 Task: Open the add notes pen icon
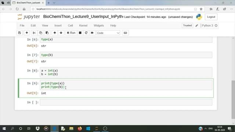[218, 9]
